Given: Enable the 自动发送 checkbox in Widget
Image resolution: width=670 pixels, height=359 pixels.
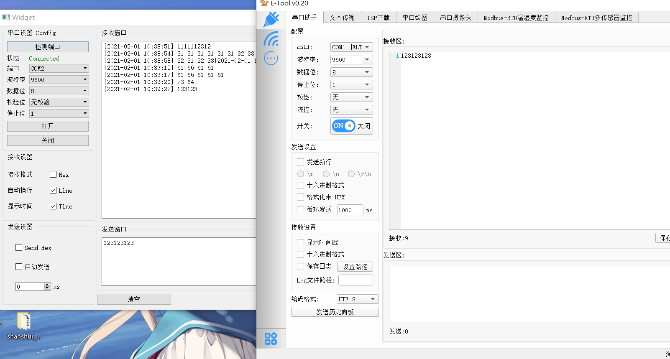Looking at the screenshot, I should [19, 267].
